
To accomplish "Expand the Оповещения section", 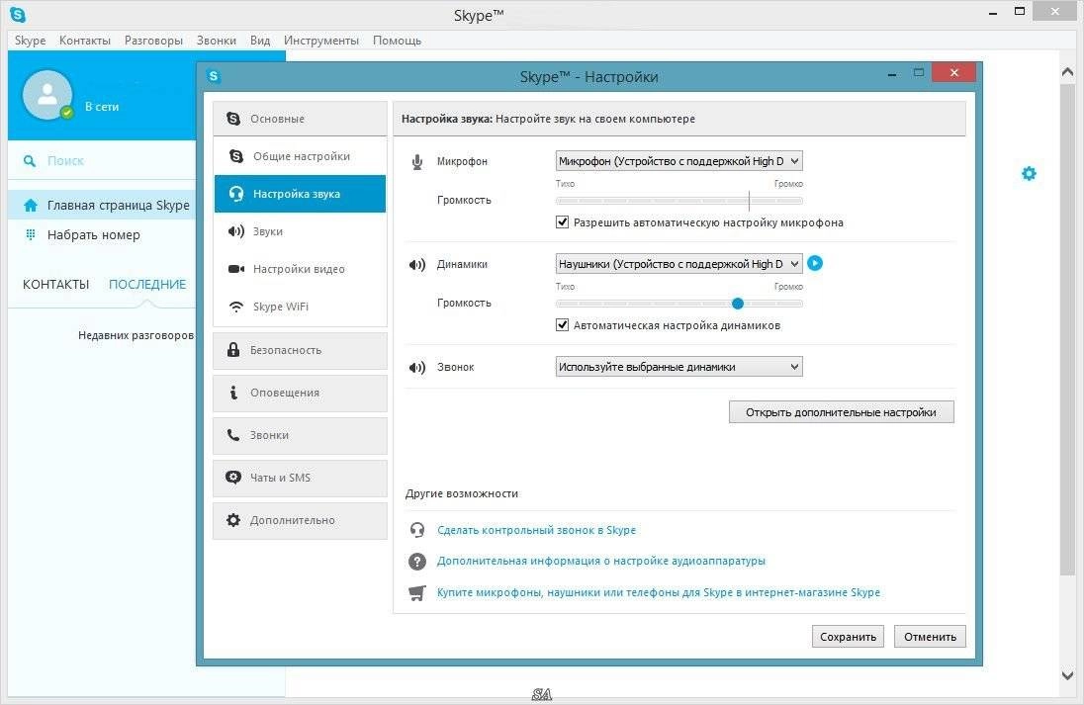I will [300, 393].
